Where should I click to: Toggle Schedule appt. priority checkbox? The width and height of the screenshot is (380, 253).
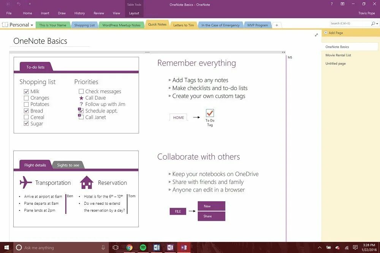point(81,111)
